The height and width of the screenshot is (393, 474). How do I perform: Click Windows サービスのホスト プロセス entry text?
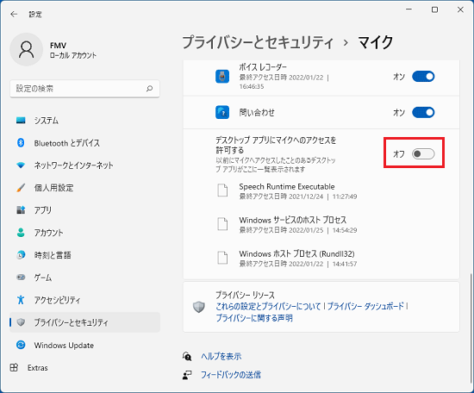coord(293,220)
